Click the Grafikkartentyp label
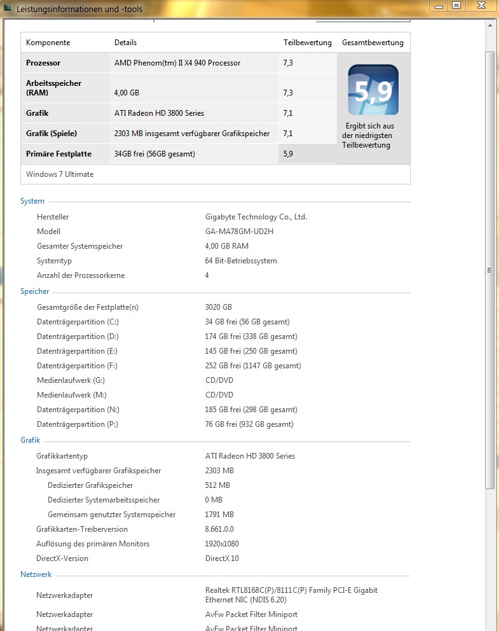The height and width of the screenshot is (631, 499). pyautogui.click(x=62, y=456)
